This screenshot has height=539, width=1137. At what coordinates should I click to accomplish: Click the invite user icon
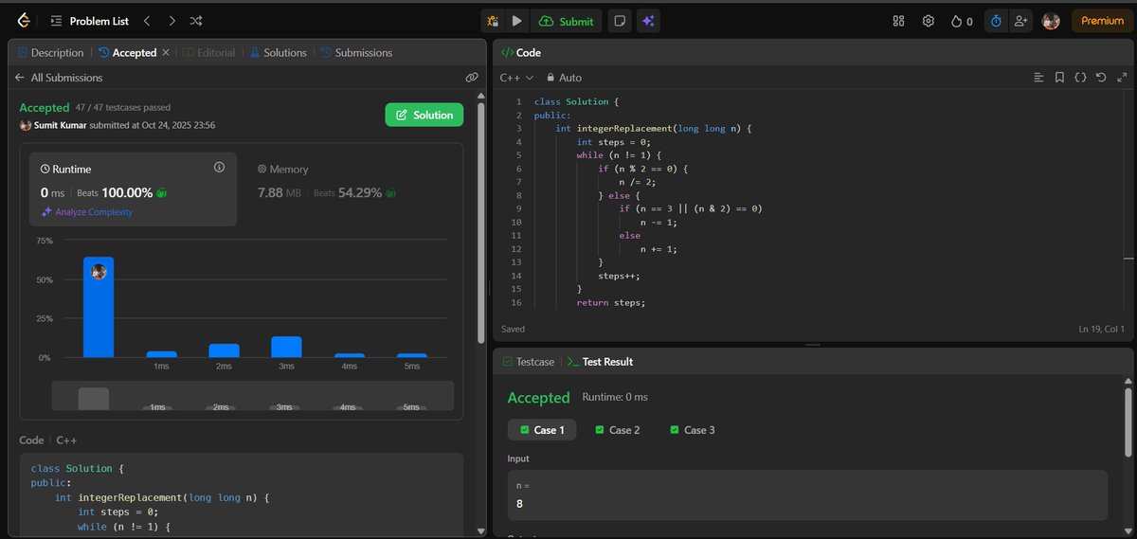tap(1020, 21)
